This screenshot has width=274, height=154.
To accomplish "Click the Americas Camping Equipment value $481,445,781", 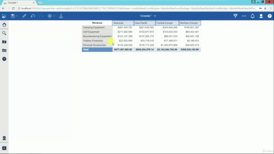I will [x=125, y=27].
